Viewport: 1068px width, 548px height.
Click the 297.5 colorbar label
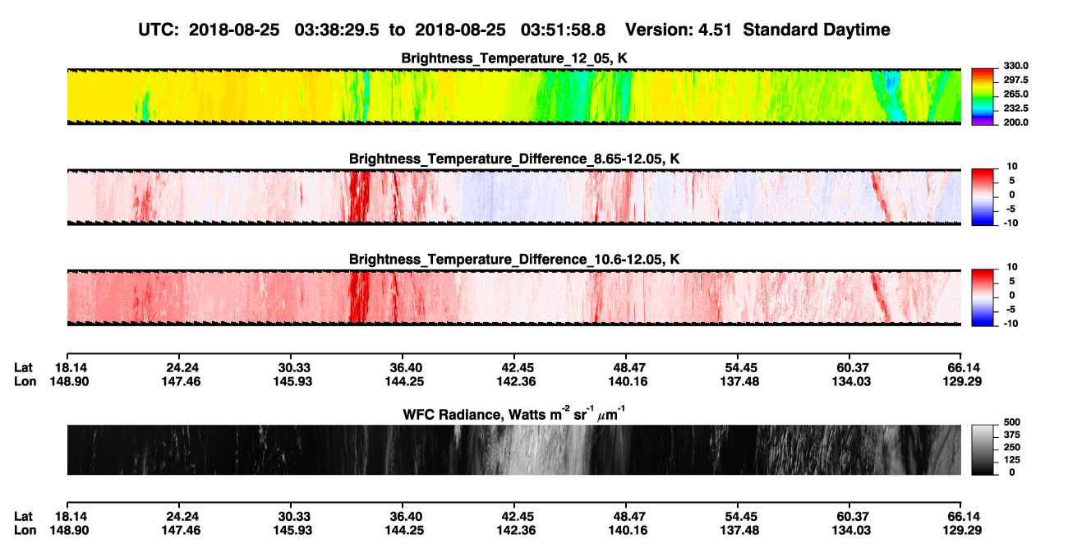tap(1015, 81)
